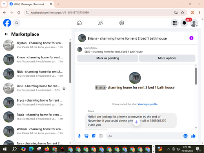Open the Menu grid icon
The image size is (204, 153).
(175, 23)
